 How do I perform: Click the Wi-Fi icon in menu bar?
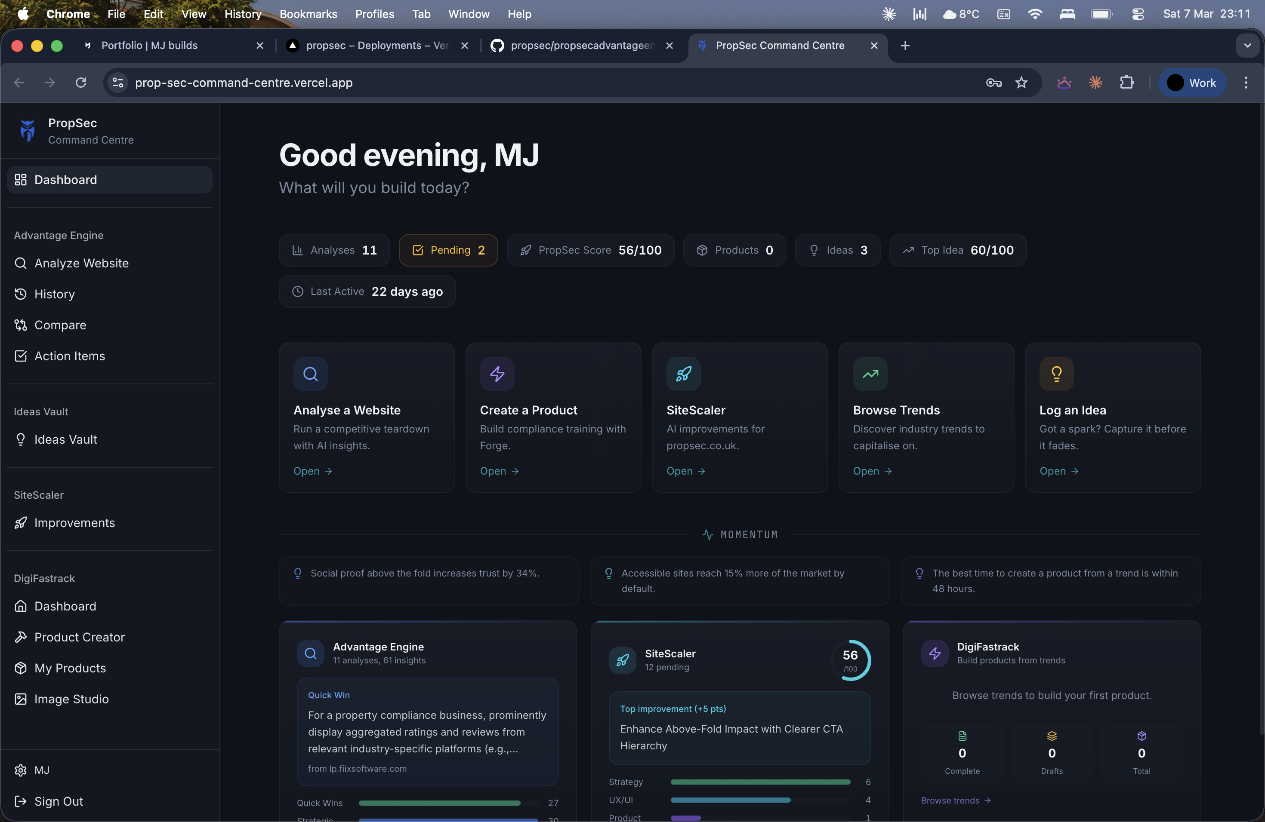(x=1034, y=14)
